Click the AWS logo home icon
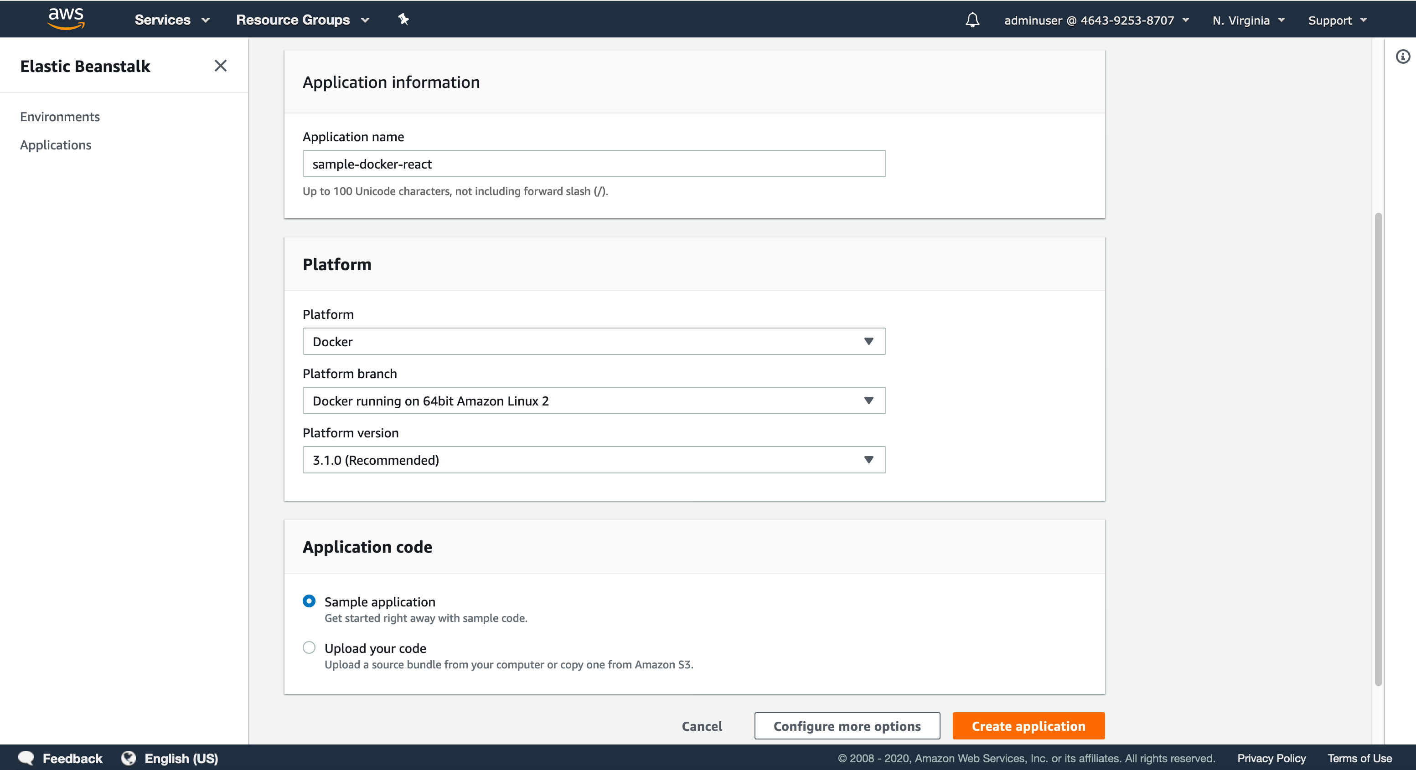This screenshot has width=1416, height=770. click(x=66, y=19)
